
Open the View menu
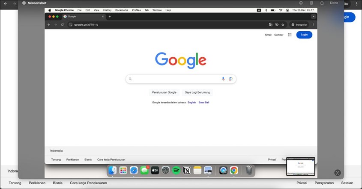(x=96, y=10)
